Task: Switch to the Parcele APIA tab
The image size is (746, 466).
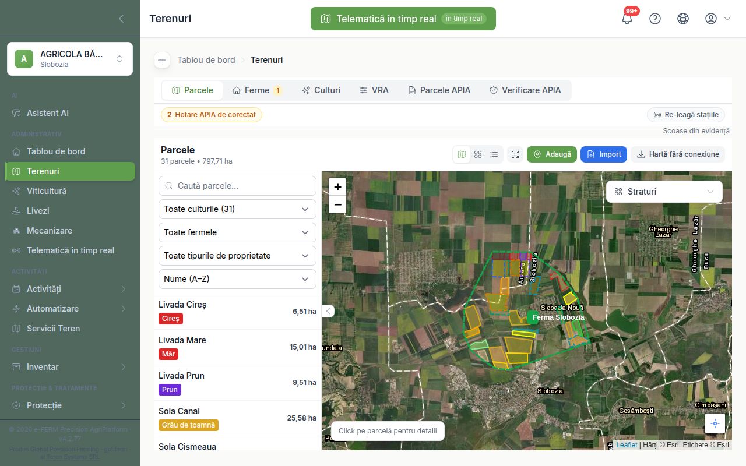Action: [439, 90]
